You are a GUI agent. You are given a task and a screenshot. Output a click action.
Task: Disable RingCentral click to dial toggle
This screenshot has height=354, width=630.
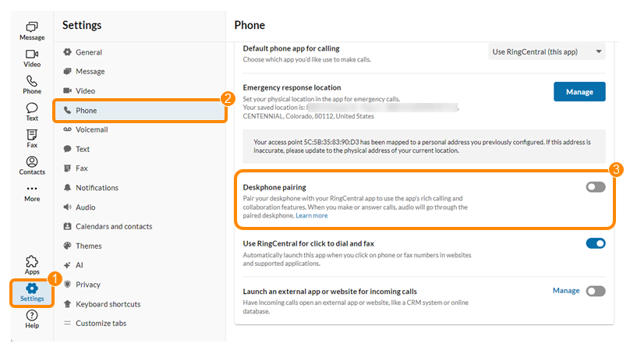click(x=596, y=243)
